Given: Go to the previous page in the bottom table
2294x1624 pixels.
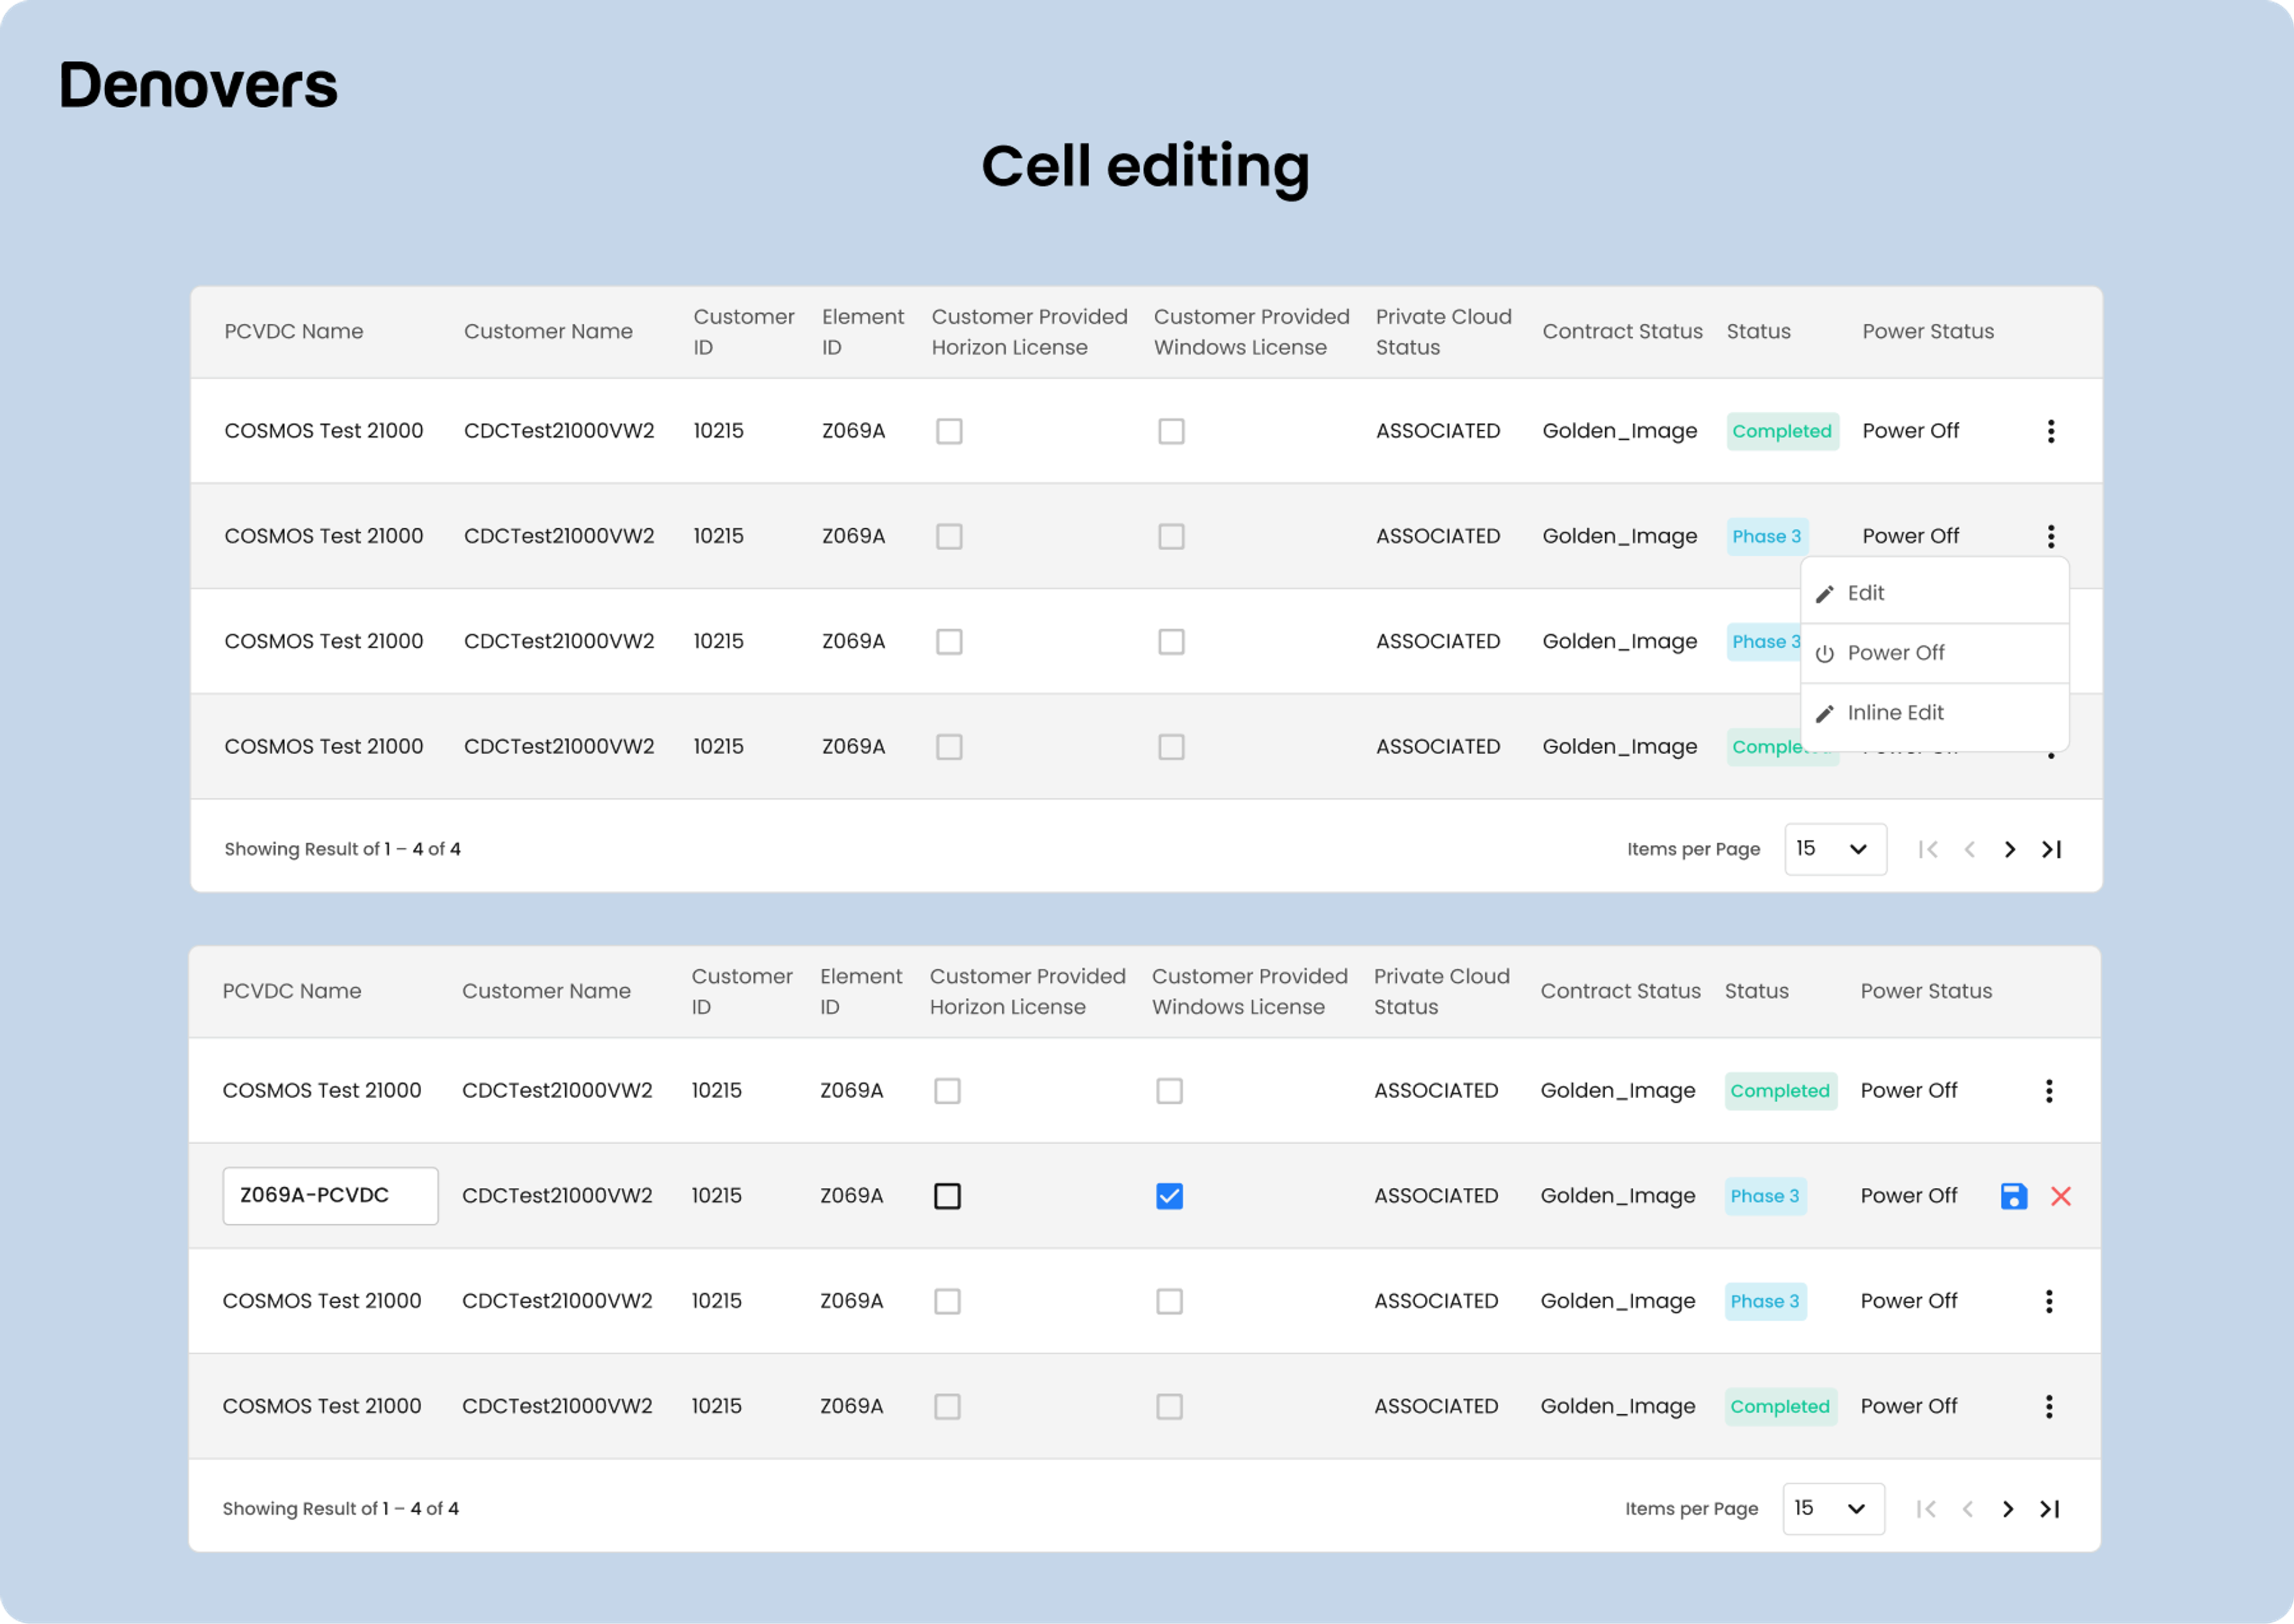Looking at the screenshot, I should (1967, 1509).
